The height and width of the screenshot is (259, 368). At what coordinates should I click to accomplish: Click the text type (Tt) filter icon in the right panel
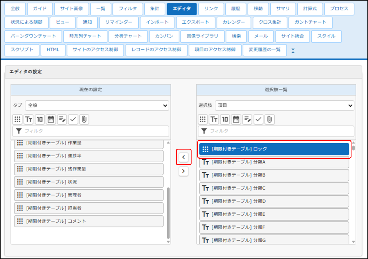[214, 119]
